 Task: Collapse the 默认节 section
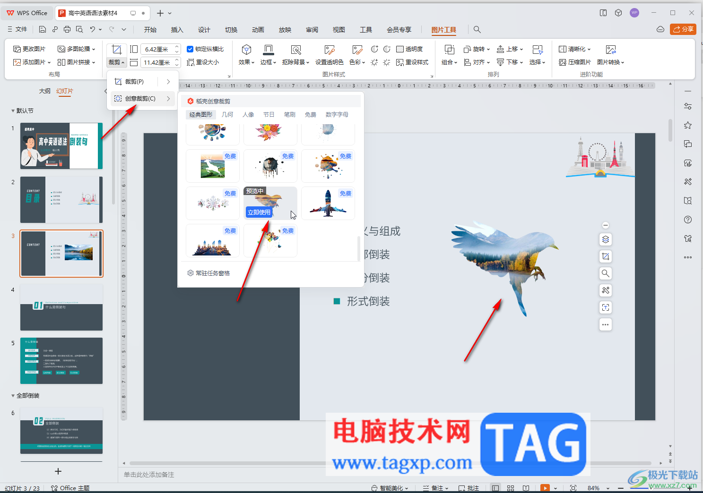point(13,111)
